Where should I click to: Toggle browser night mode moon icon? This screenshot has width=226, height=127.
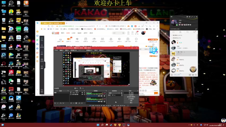coord(150,26)
